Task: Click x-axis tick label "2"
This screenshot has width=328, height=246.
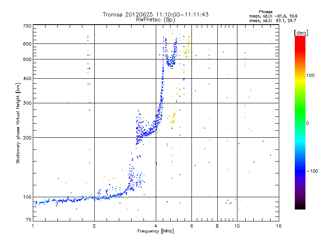Action: [94, 226]
